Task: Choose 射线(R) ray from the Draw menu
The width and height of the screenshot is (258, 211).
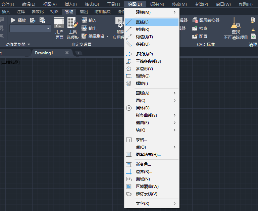Action: (x=152, y=30)
